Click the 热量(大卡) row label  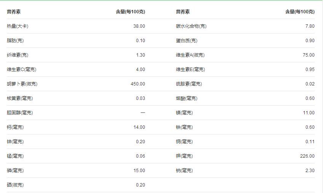18,26
